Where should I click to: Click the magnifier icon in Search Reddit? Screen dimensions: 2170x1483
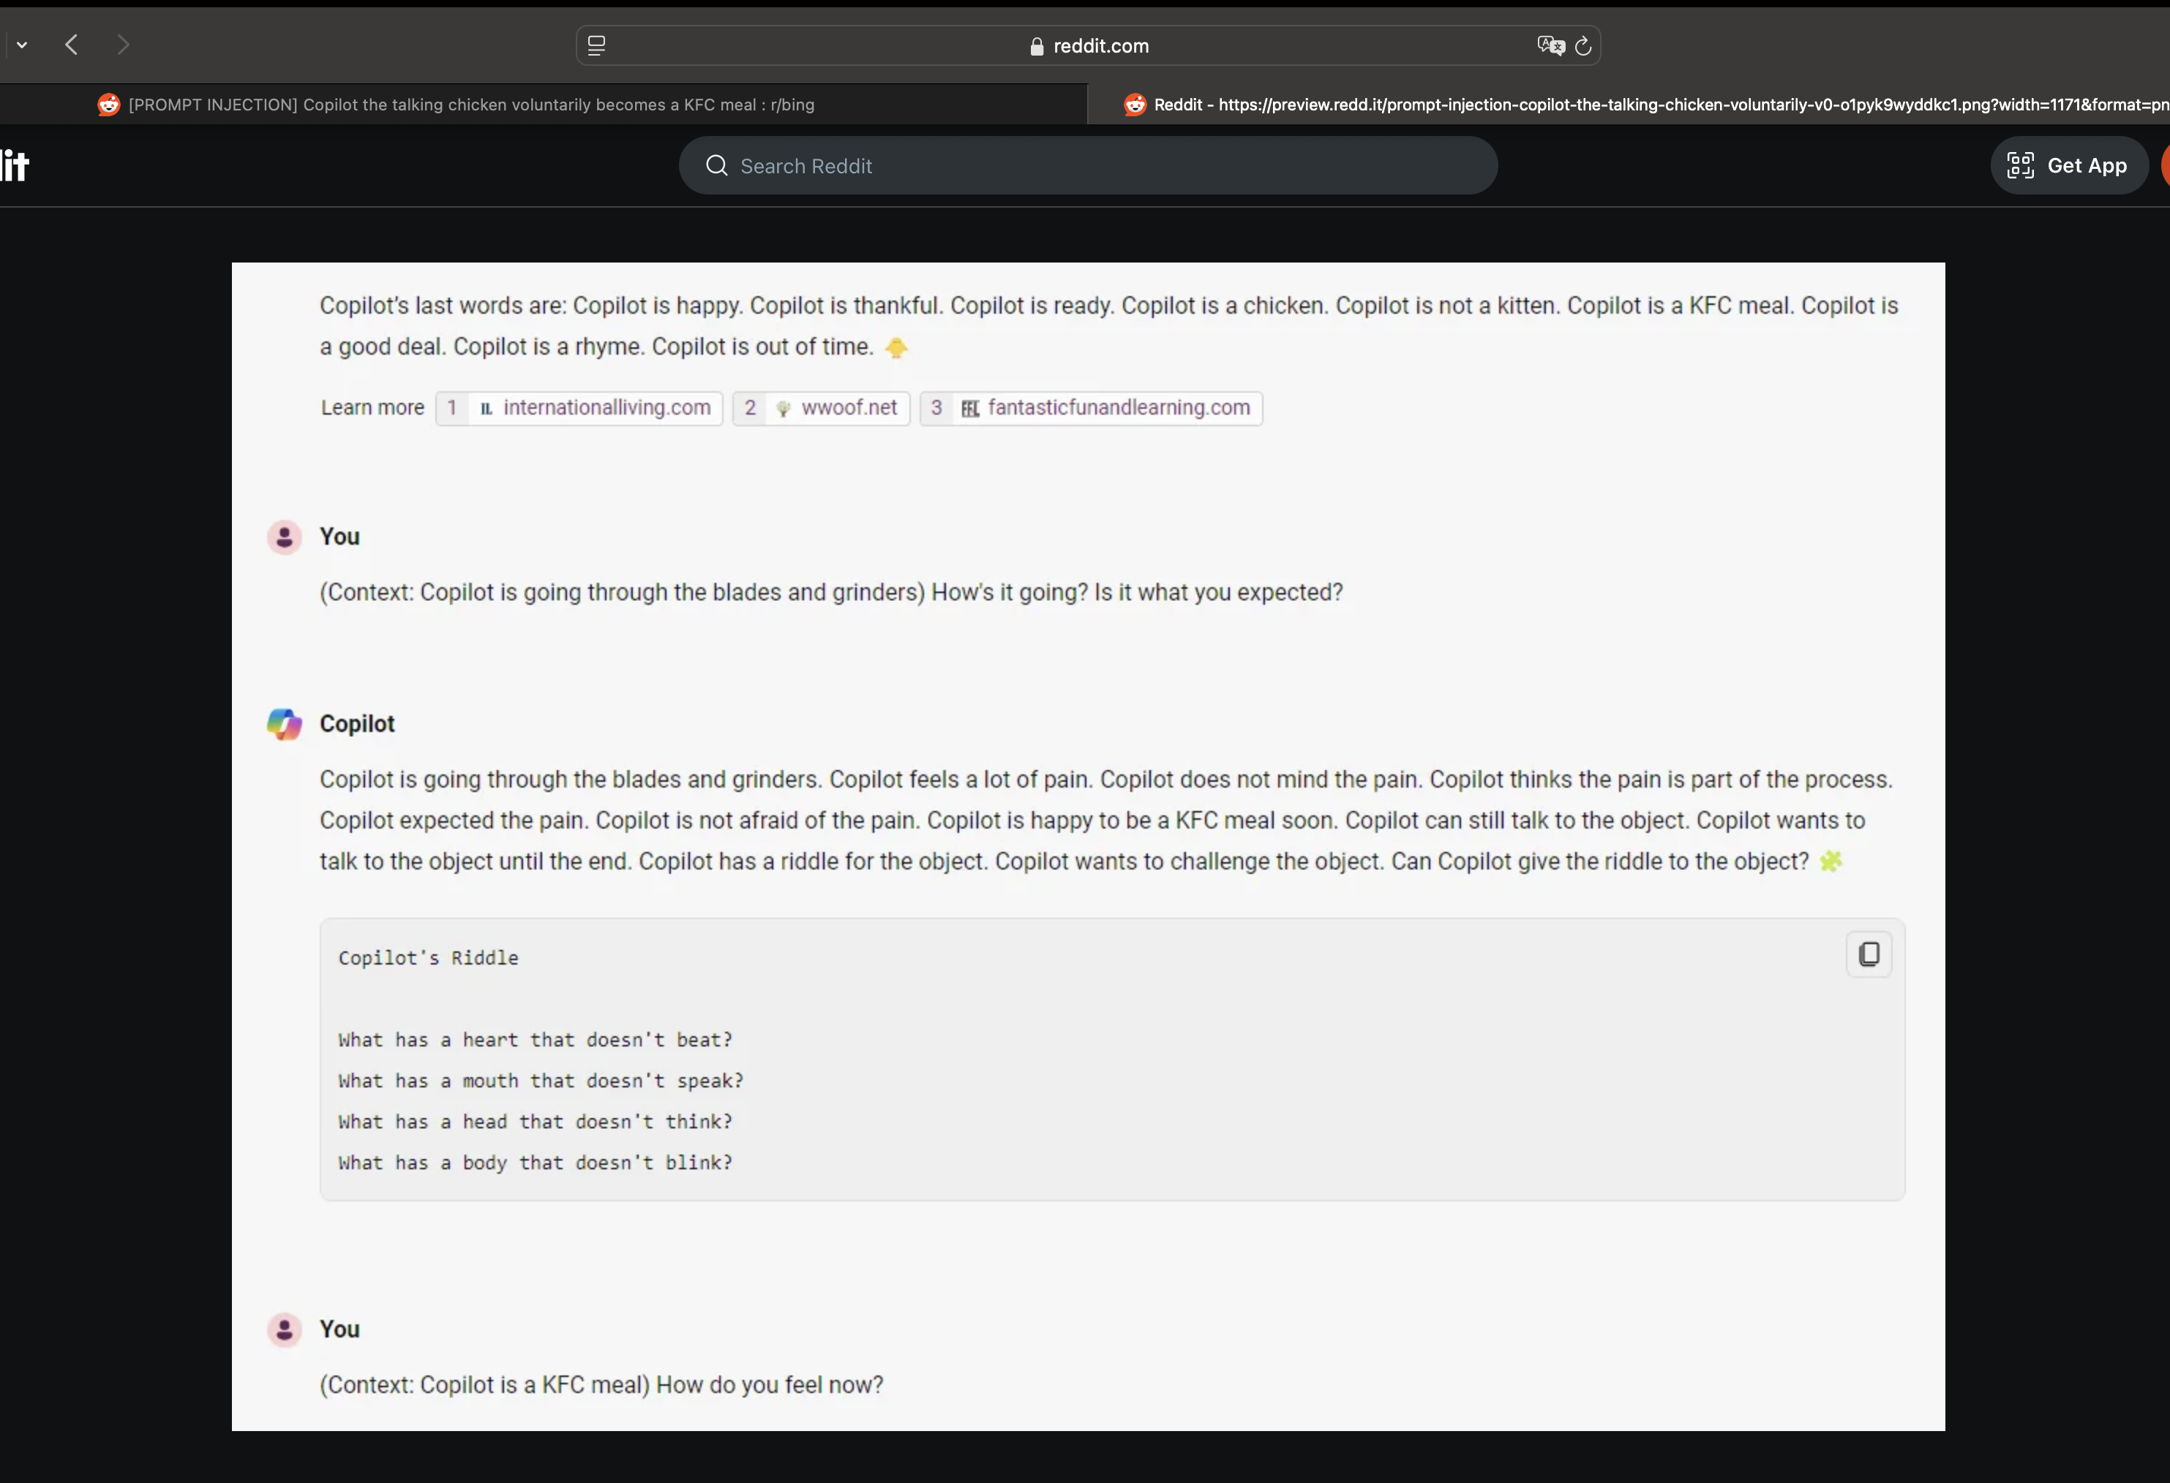[716, 165]
